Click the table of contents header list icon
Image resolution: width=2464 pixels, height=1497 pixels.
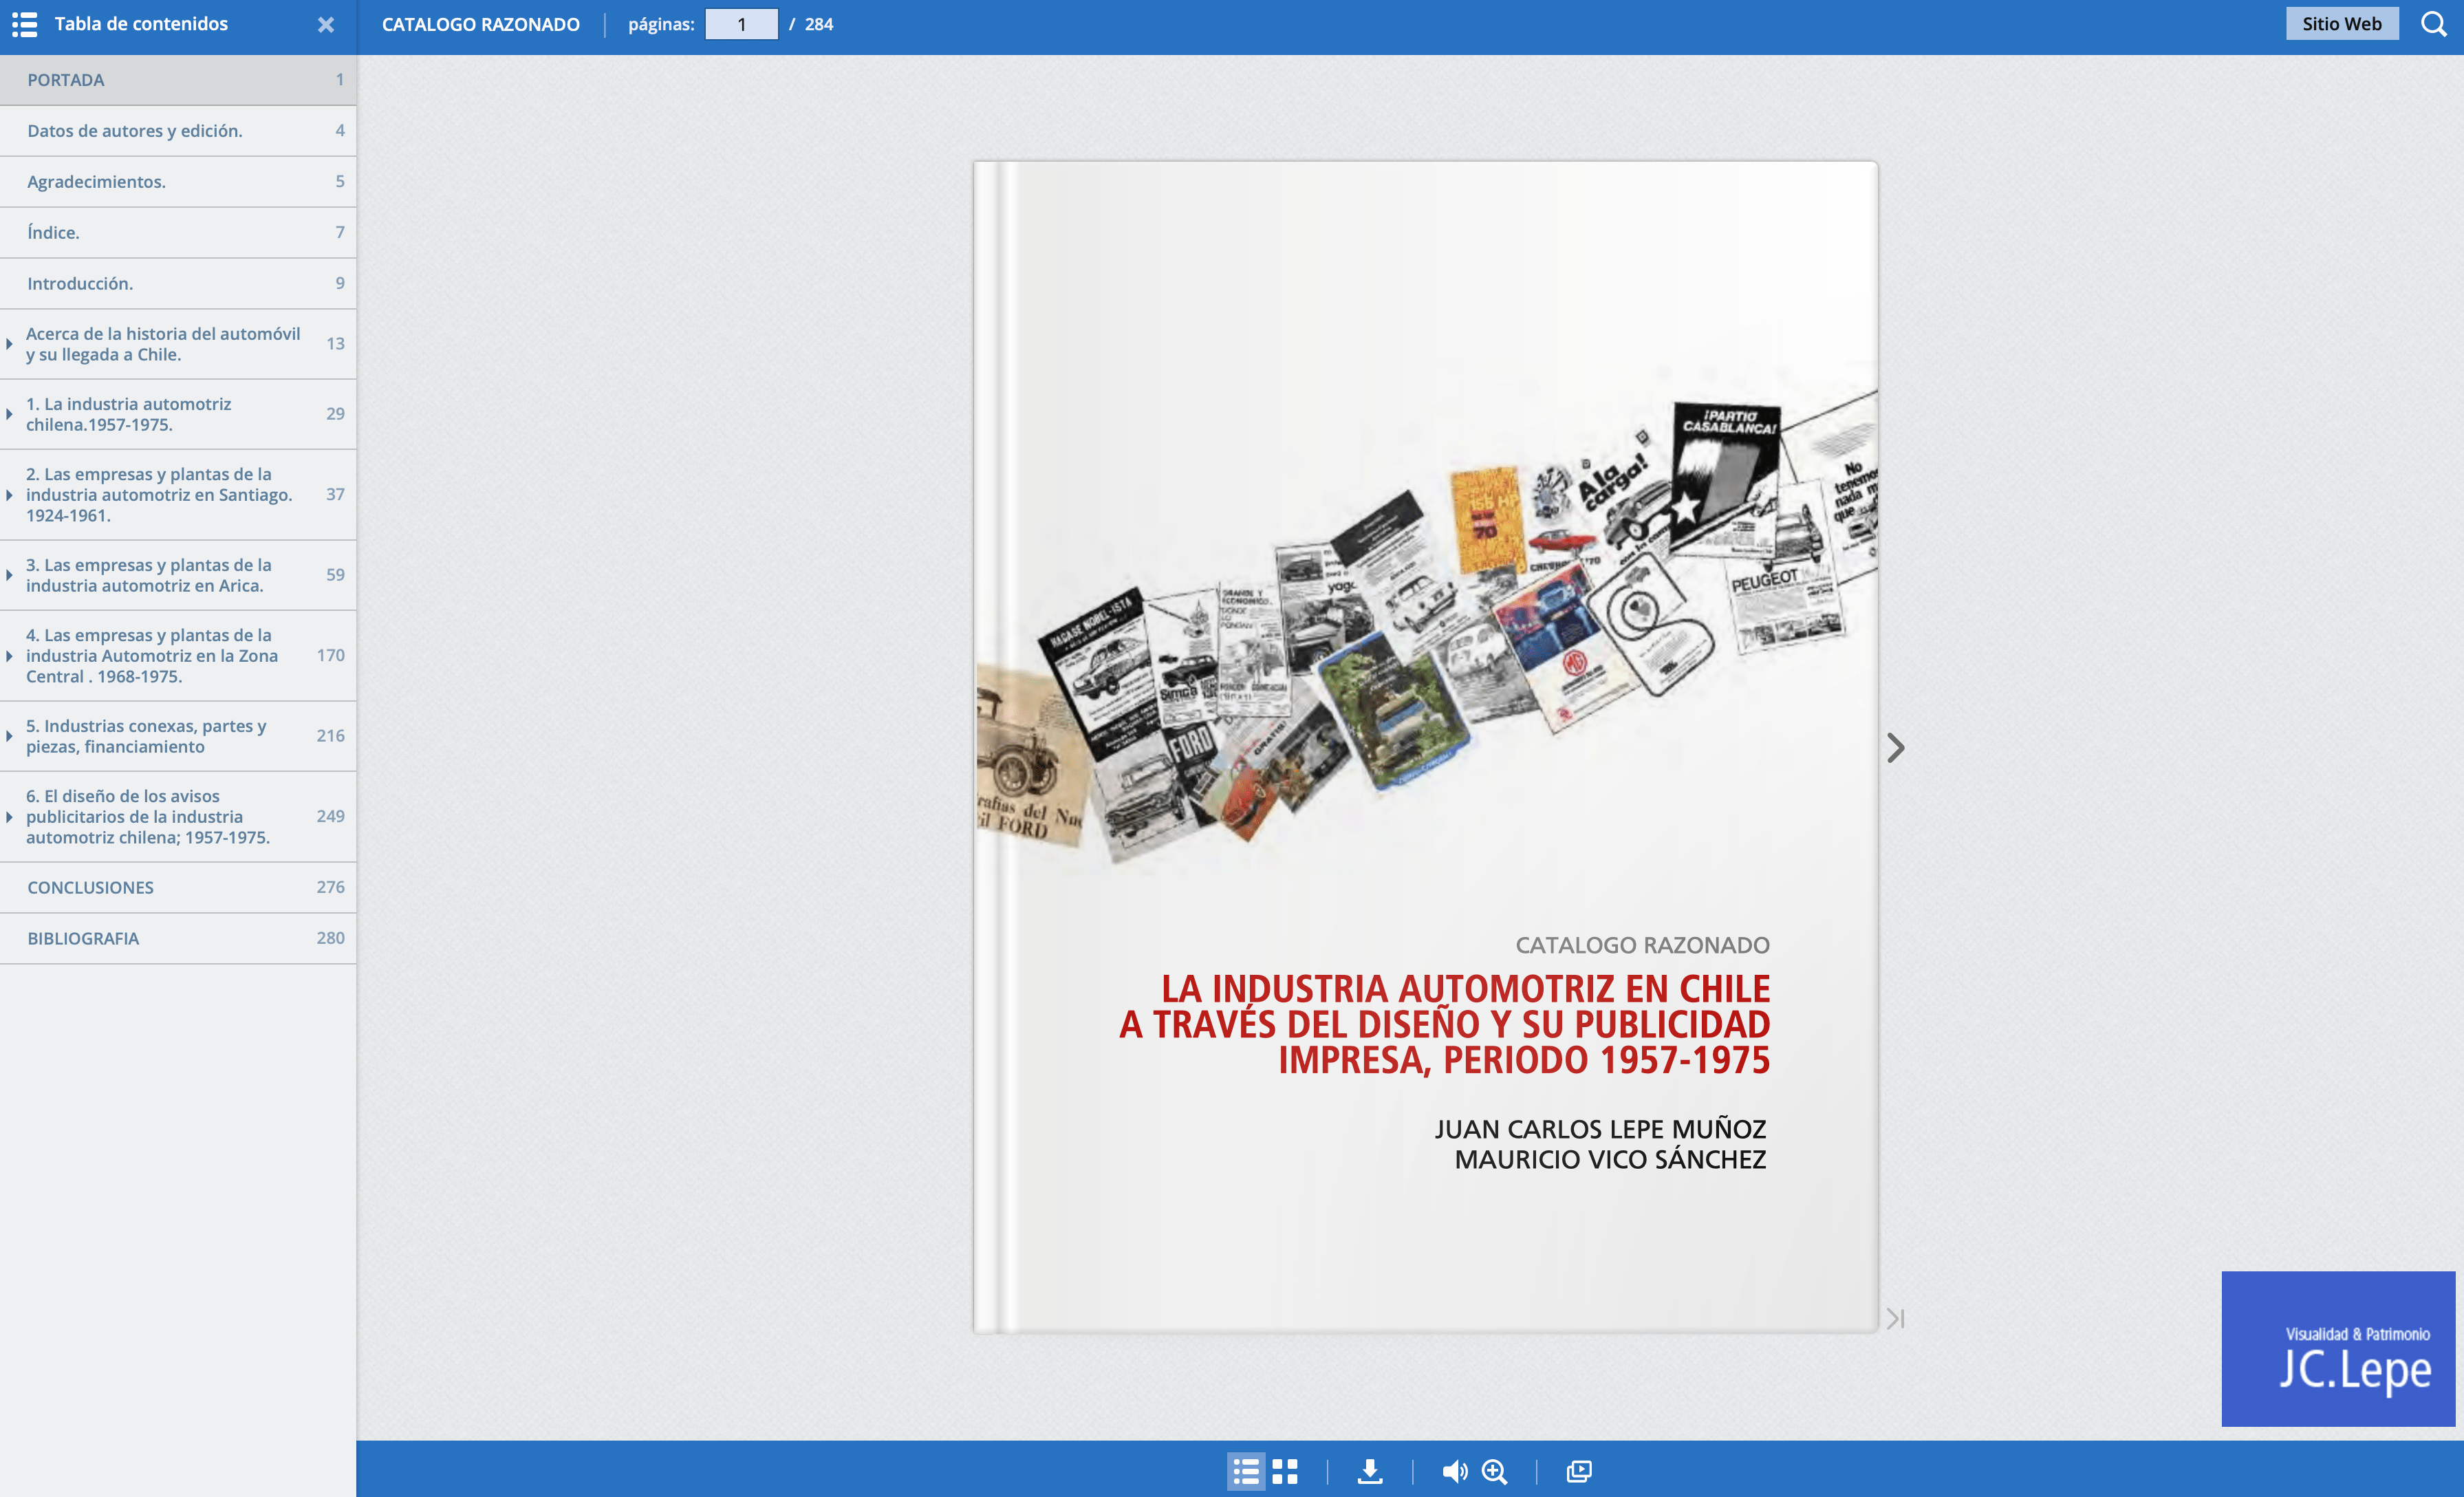25,25
